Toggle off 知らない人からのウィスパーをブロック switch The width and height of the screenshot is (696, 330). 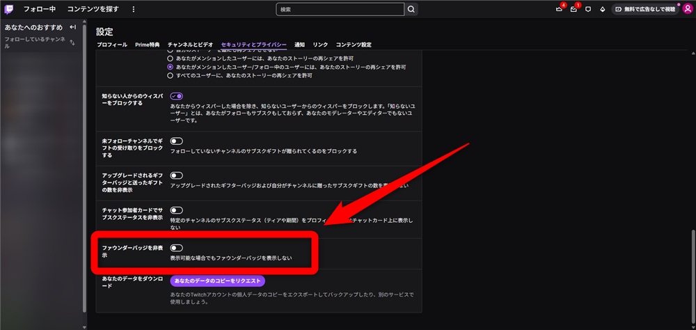point(177,96)
